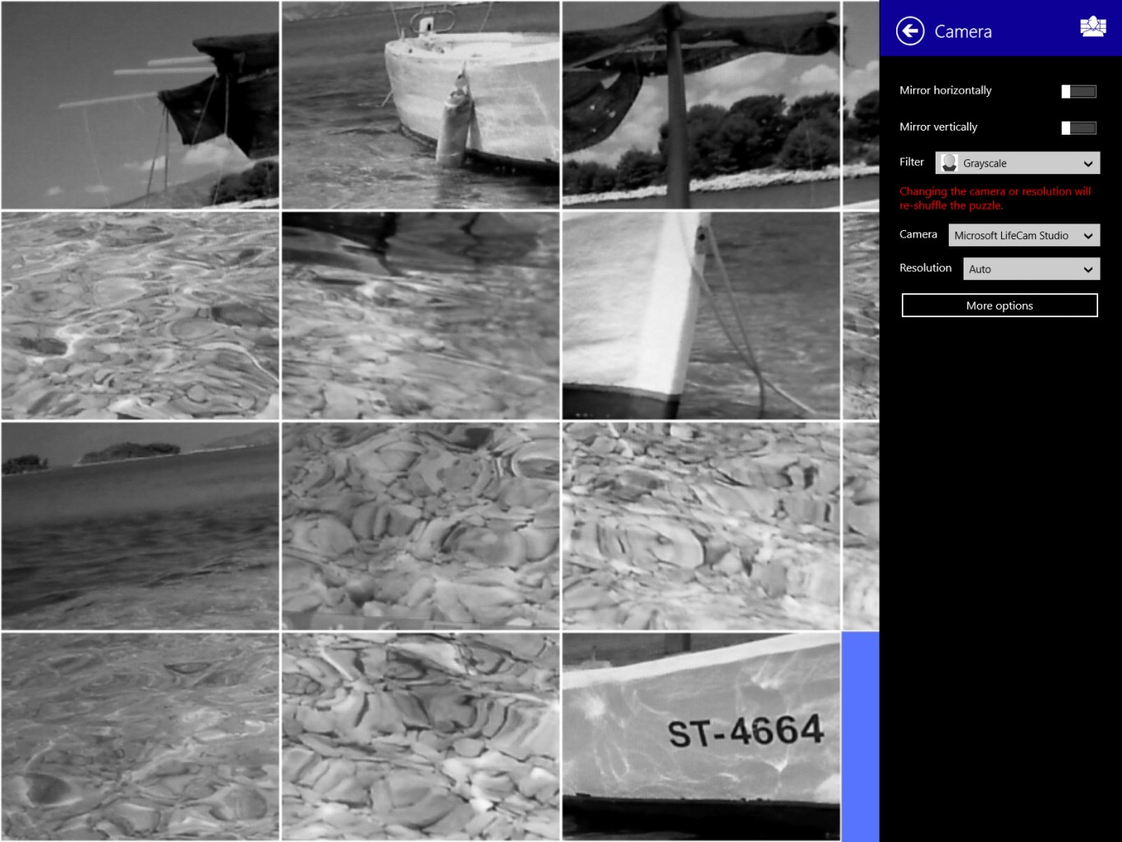The image size is (1122, 842).
Task: Expand the Resolution dropdown set to Auto
Action: coord(1031,269)
